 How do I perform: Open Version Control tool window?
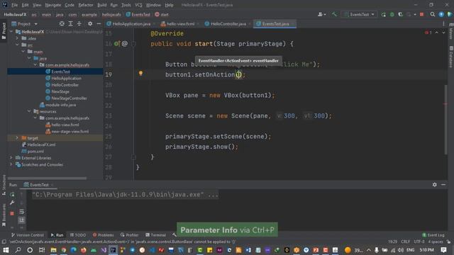(28, 235)
